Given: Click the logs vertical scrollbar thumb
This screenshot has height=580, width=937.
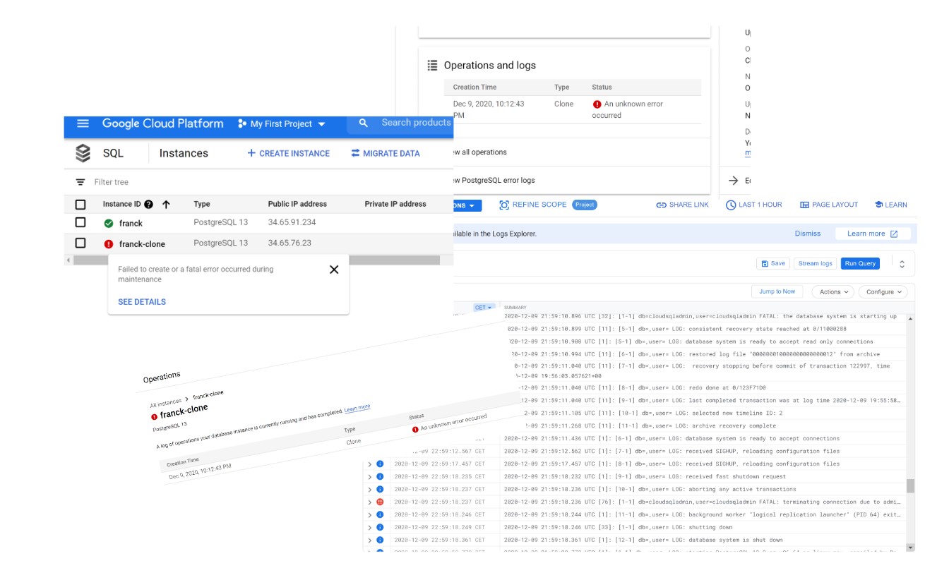Looking at the screenshot, I should (910, 485).
